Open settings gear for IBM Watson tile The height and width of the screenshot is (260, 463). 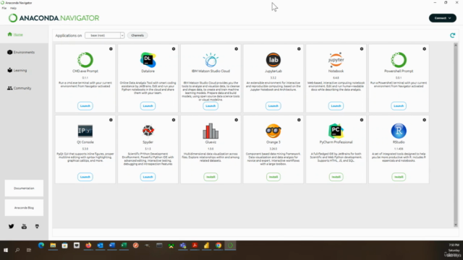coord(237,49)
